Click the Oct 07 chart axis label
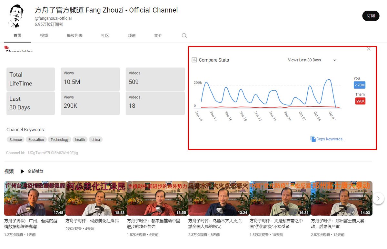This screenshot has height=249, width=387. [x=332, y=116]
